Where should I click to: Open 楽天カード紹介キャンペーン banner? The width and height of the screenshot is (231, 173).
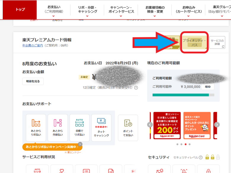pos(197,126)
